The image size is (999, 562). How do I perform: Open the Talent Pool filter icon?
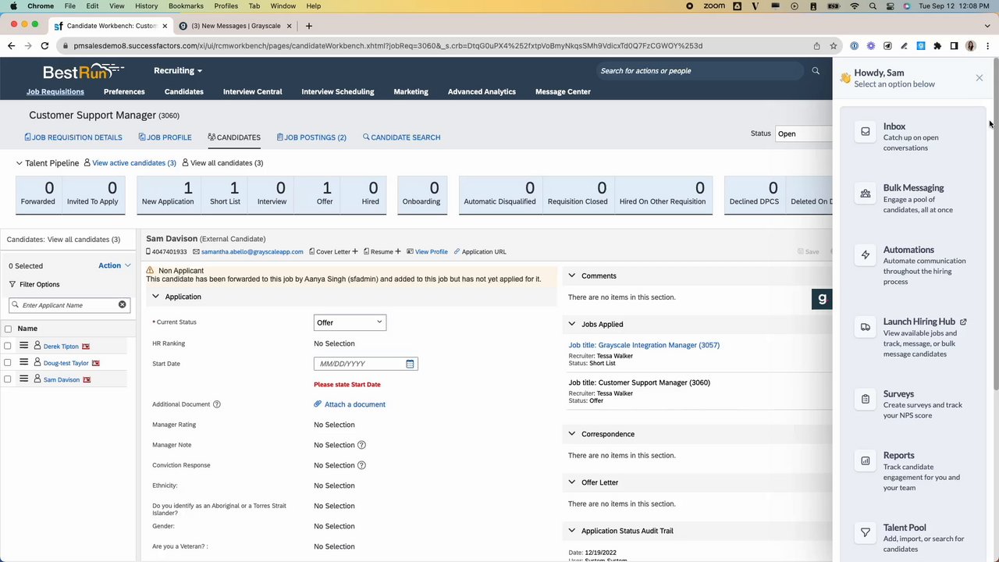pos(865,532)
